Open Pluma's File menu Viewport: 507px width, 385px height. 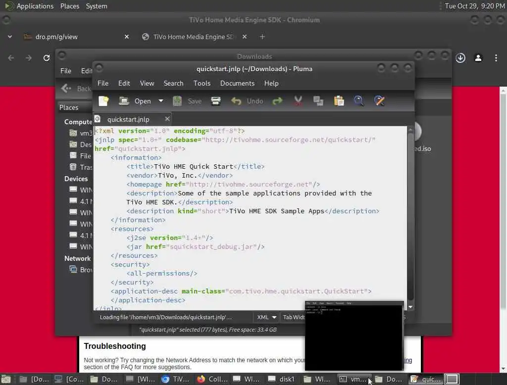[103, 84]
